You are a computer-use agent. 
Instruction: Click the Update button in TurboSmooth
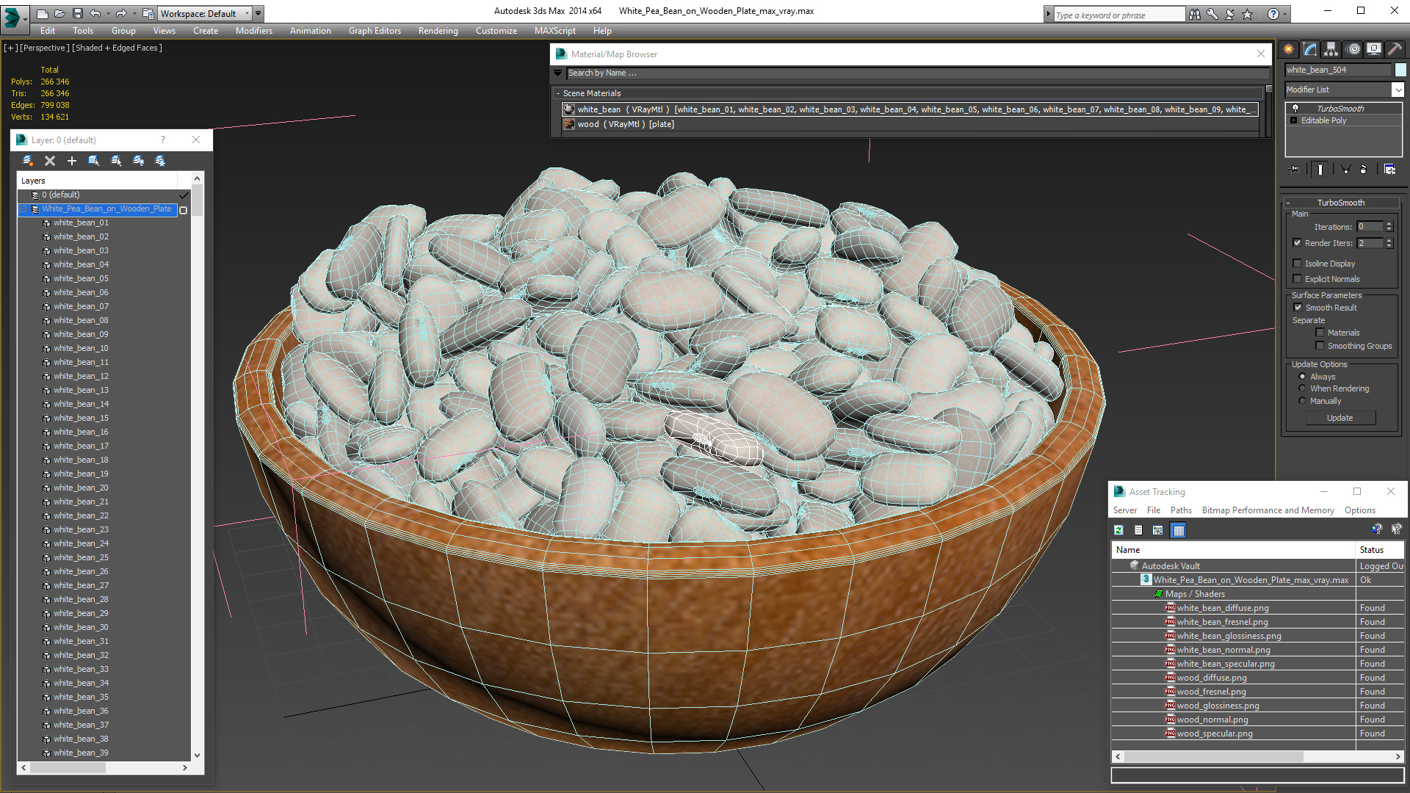click(1339, 418)
